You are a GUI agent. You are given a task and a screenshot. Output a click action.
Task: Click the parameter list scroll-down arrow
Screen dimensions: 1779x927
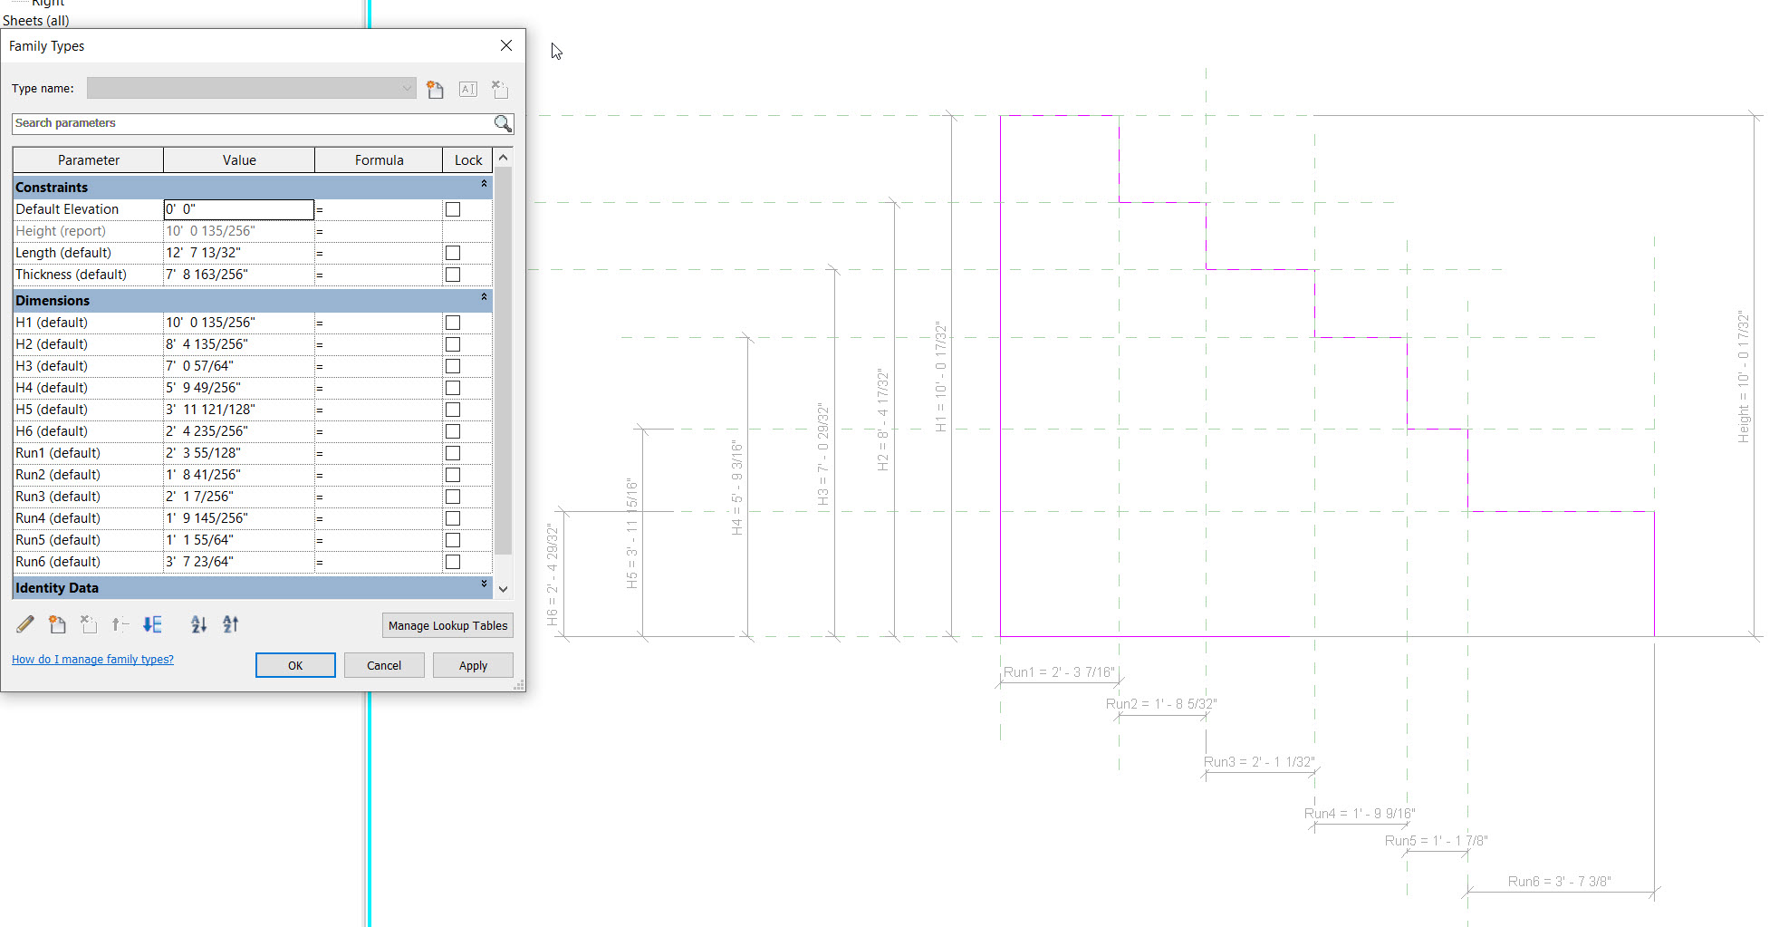pyautogui.click(x=504, y=589)
